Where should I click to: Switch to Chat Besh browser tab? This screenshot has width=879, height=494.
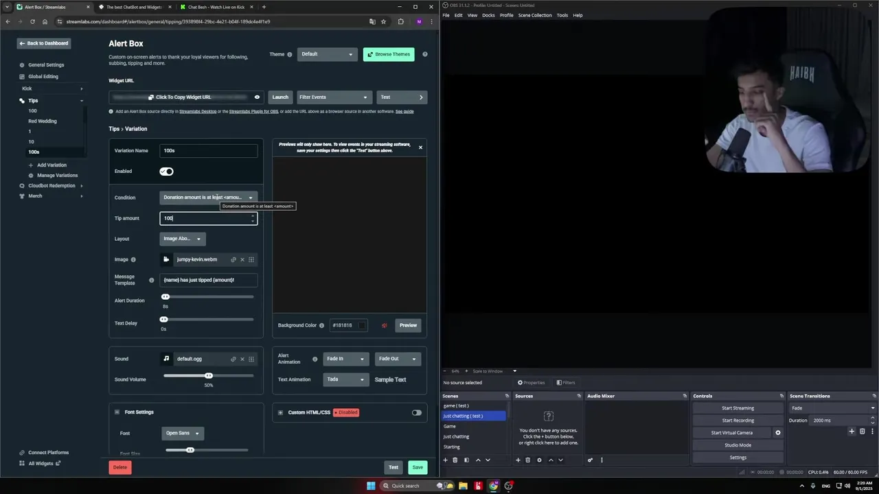point(215,7)
